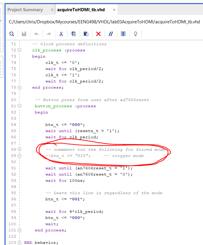Click line number 96
Viewport: 203px width, 245px height.
coord(14,199)
